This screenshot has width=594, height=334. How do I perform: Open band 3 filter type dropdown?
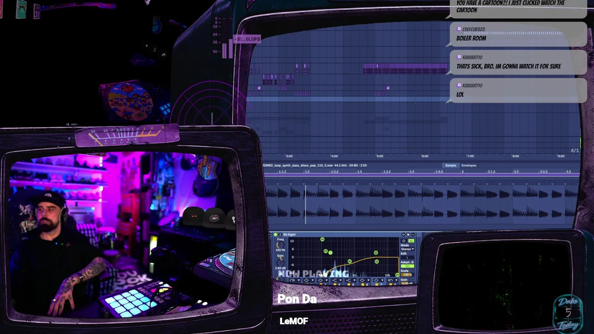pos(323,280)
